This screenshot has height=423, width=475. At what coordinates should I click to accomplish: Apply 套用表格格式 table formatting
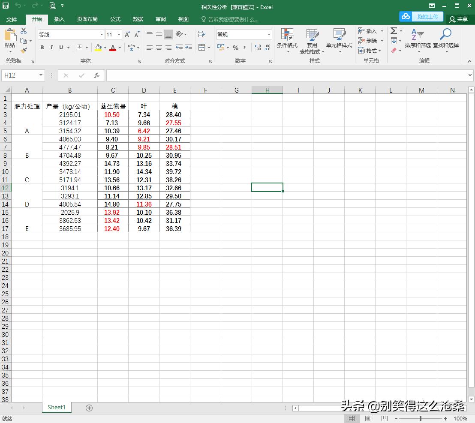[313, 41]
